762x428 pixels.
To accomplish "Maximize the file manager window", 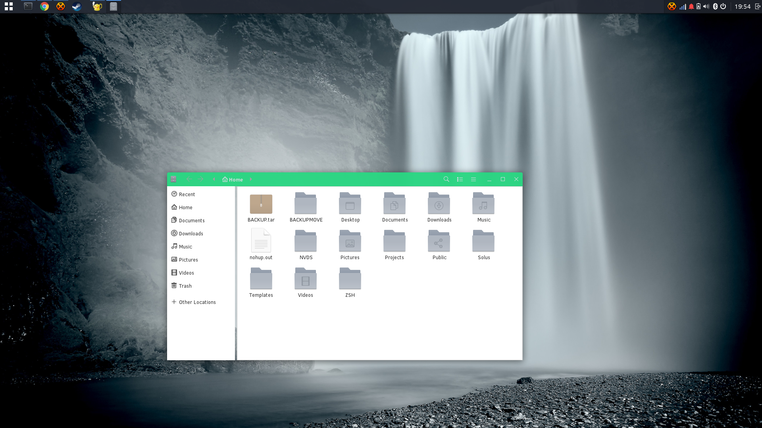I will [x=503, y=180].
